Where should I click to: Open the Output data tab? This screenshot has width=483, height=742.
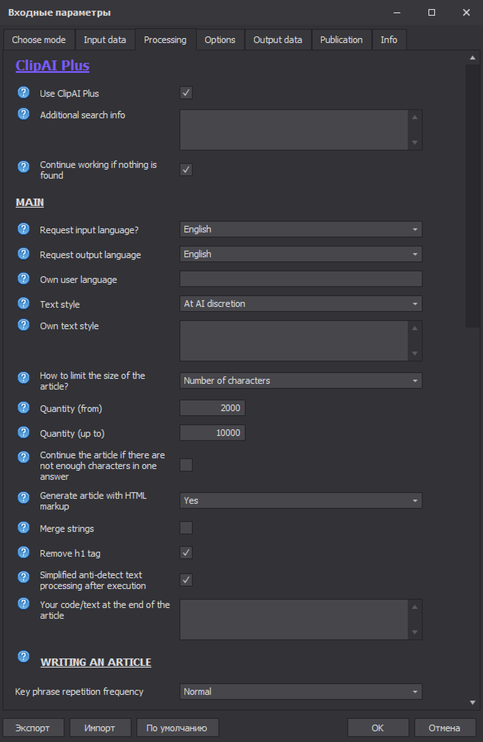[278, 40]
